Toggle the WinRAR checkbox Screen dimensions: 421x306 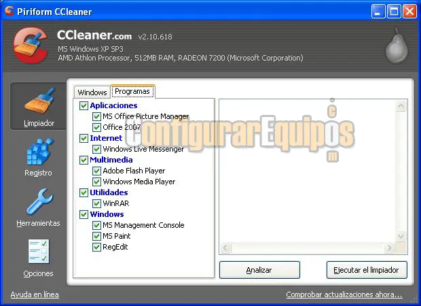96,203
